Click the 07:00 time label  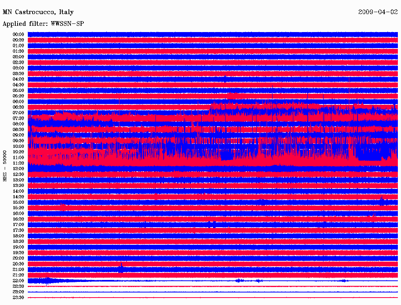point(18,113)
